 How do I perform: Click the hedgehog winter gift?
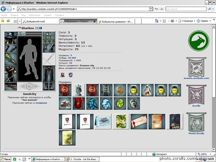click(x=65, y=103)
